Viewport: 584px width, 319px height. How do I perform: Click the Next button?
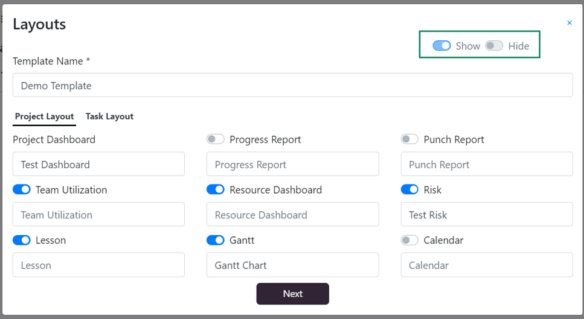coord(293,294)
